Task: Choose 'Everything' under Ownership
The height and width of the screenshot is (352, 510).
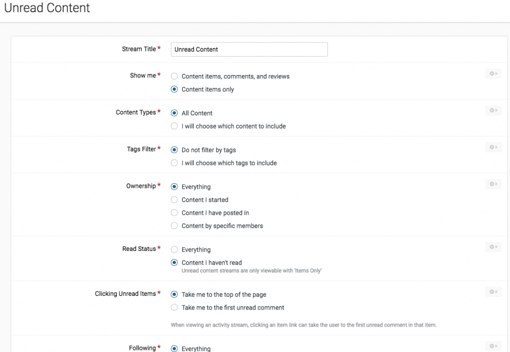Action: coord(174,186)
